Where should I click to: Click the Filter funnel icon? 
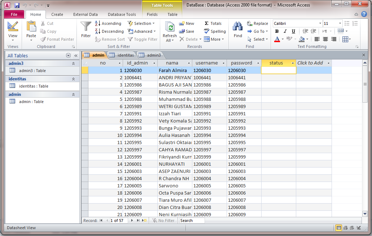[86, 26]
